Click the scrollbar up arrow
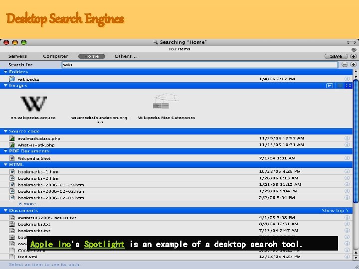 tap(356, 72)
